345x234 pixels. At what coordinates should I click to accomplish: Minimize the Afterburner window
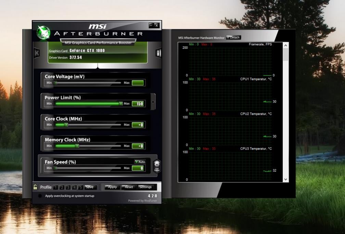pos(151,25)
